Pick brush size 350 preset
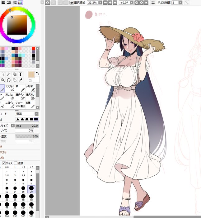201x218 pixels. pos(31,214)
